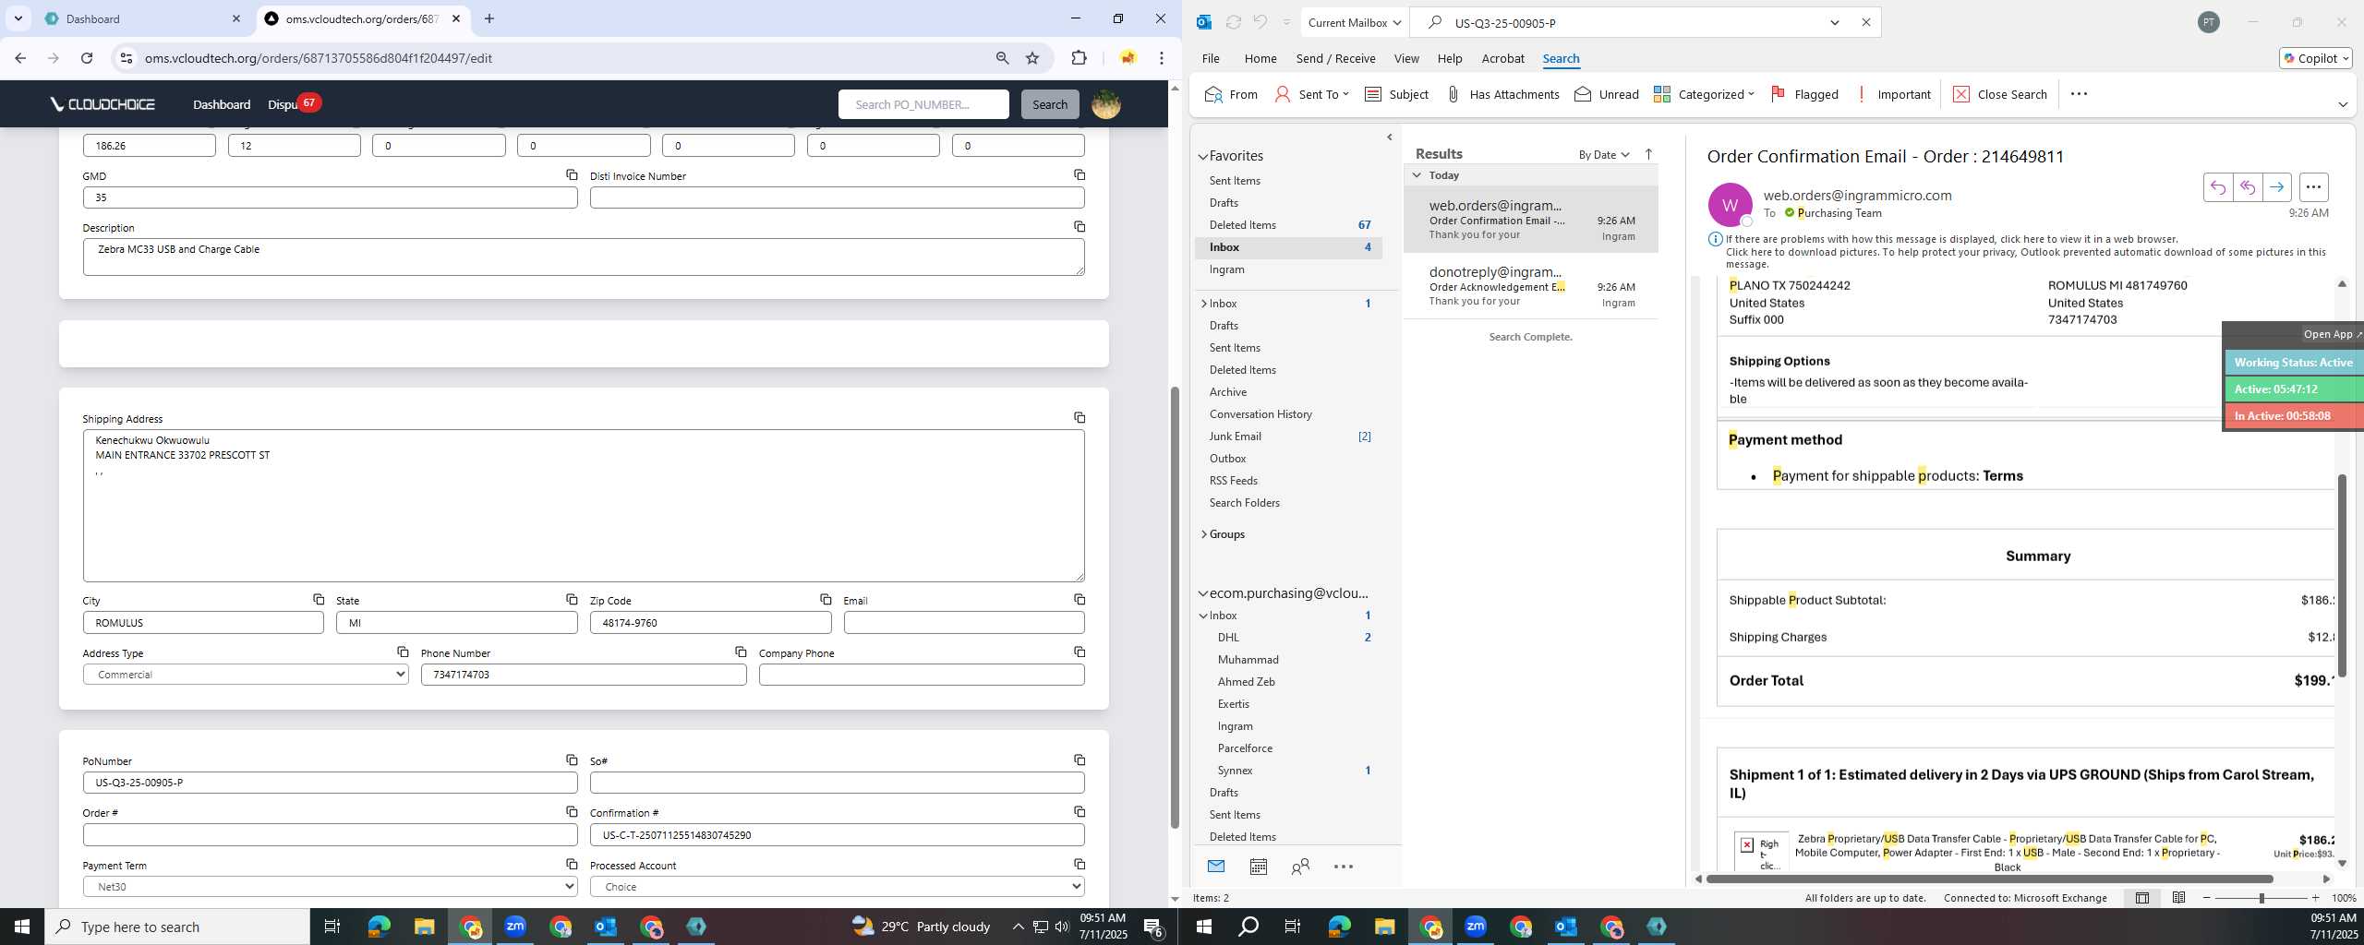Open Chrome extensions puzzle icon
Viewport: 2364px width, 945px height.
click(1079, 58)
